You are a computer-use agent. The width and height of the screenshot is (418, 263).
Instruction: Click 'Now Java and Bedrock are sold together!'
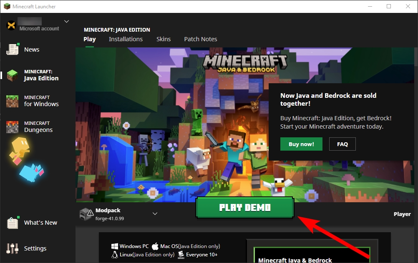coord(328,99)
